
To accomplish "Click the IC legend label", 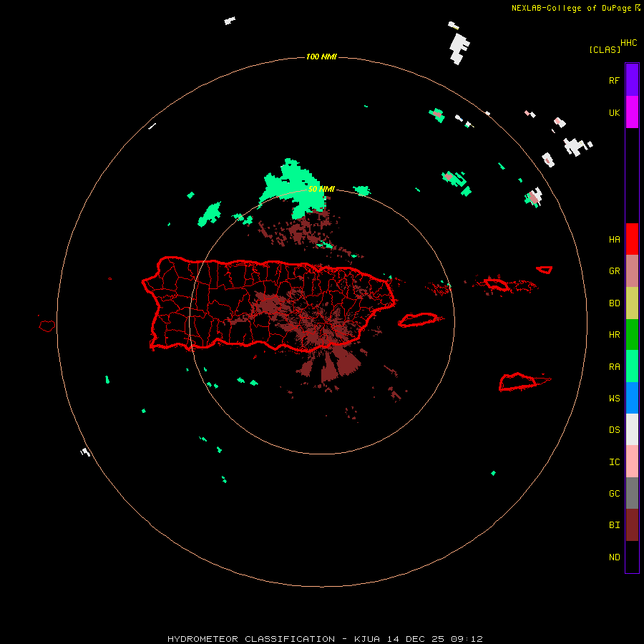I will tap(614, 462).
